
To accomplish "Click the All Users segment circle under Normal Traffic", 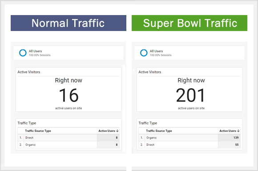I will coord(23,53).
